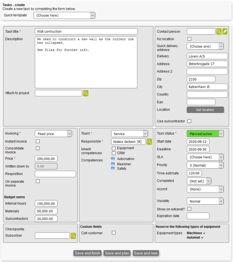Click search icon next to Contact person
Screen dimensions: 233x262
pos(219,31)
